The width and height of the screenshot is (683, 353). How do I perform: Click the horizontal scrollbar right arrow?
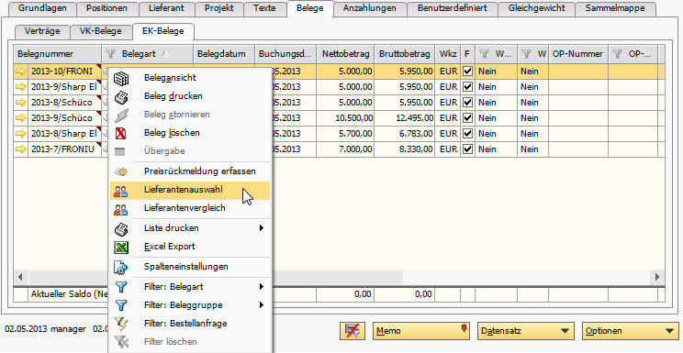click(657, 277)
